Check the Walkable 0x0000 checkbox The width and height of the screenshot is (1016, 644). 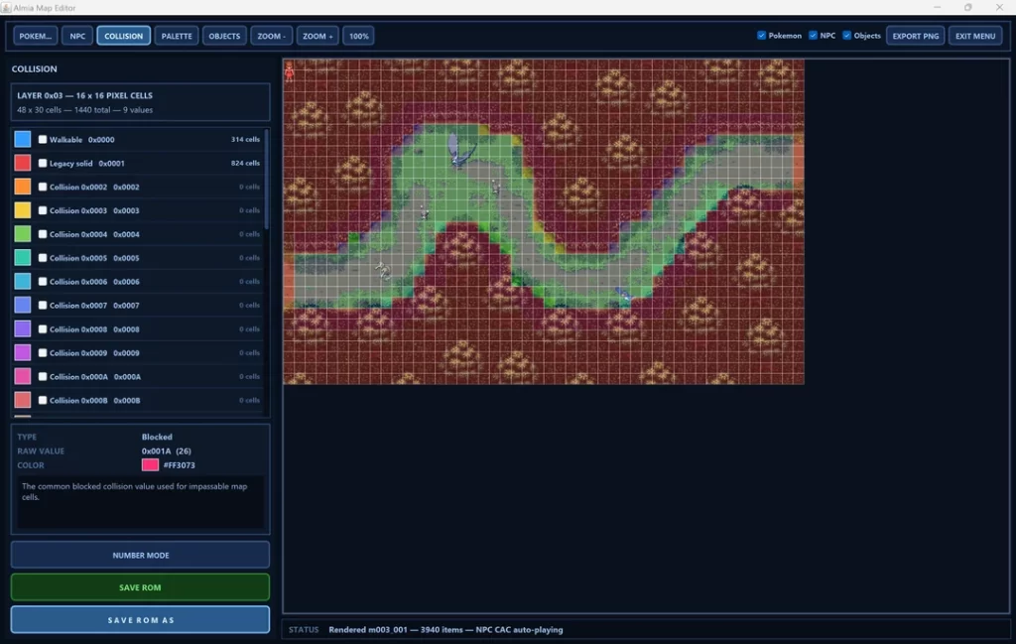click(43, 139)
